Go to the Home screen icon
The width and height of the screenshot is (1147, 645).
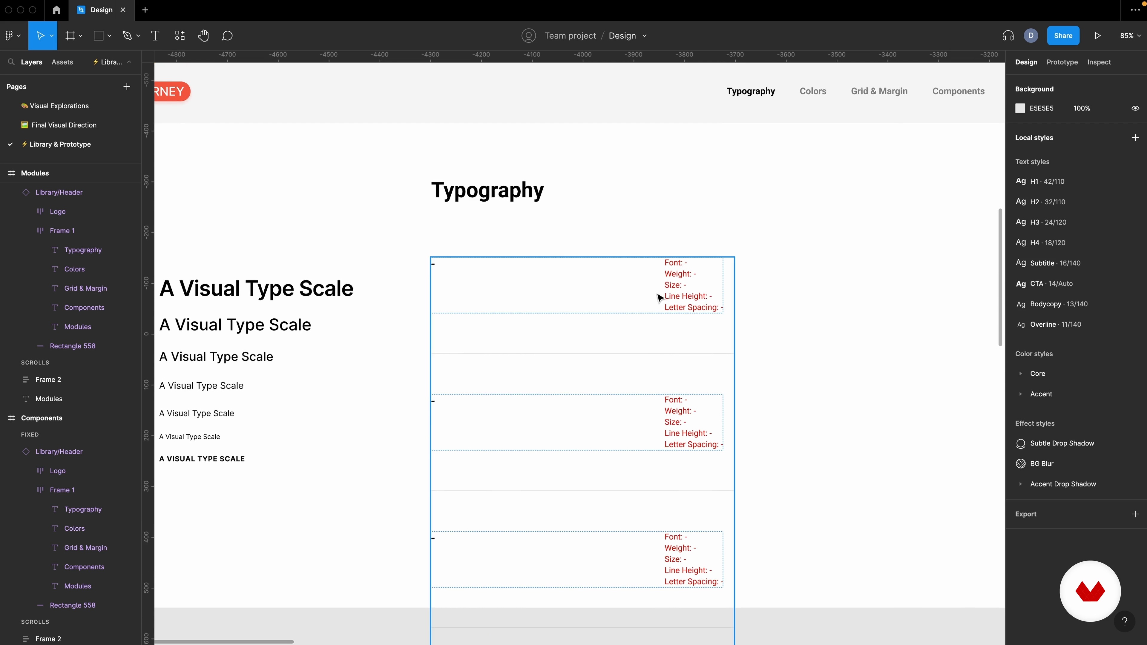point(56,10)
